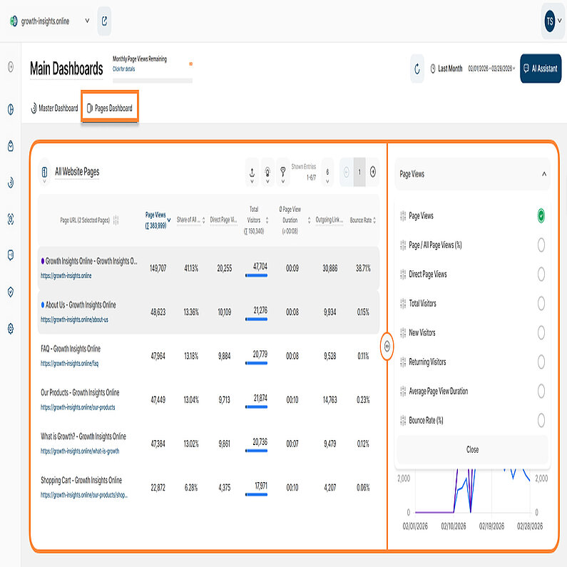Select the Bounce Rate (%) option

541,421
